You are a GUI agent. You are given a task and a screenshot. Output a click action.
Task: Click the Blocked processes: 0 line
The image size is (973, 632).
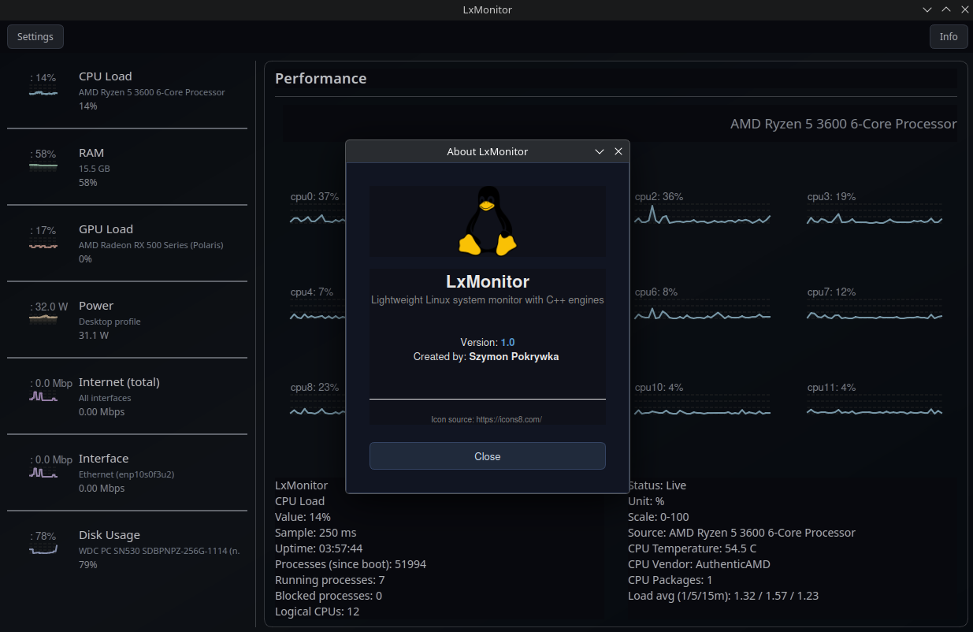pyautogui.click(x=329, y=596)
